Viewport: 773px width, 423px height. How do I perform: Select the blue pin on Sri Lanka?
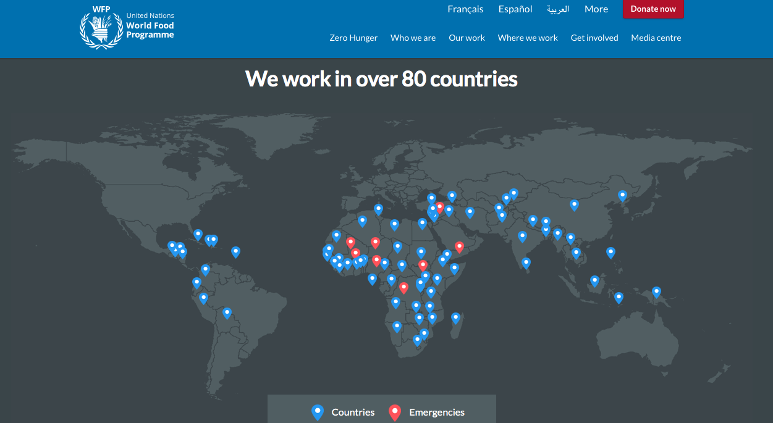[526, 262]
